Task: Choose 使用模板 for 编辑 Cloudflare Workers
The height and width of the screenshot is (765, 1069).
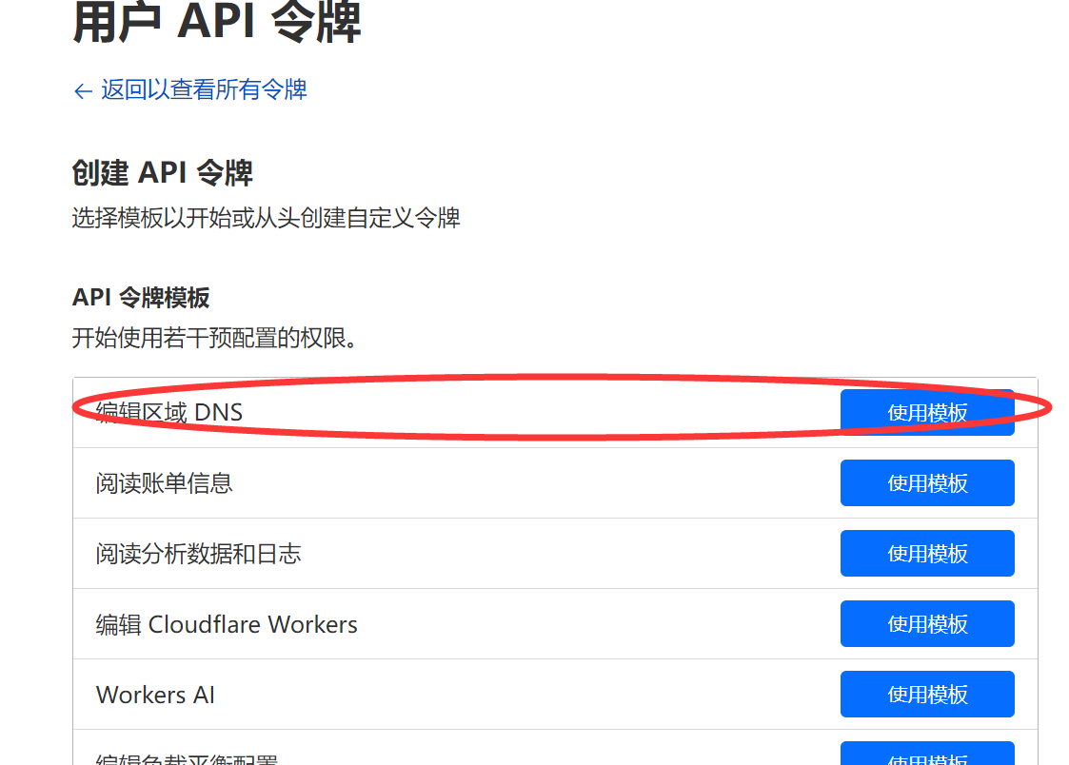Action: tap(926, 624)
